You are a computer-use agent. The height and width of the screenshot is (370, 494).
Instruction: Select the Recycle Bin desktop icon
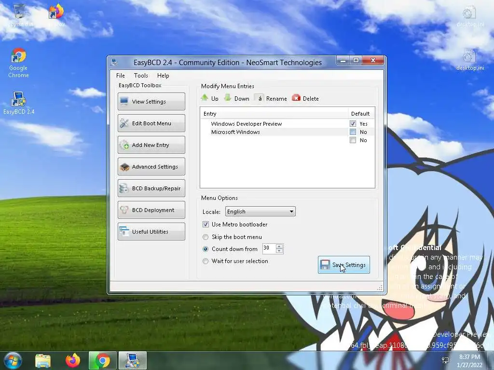coord(19,16)
